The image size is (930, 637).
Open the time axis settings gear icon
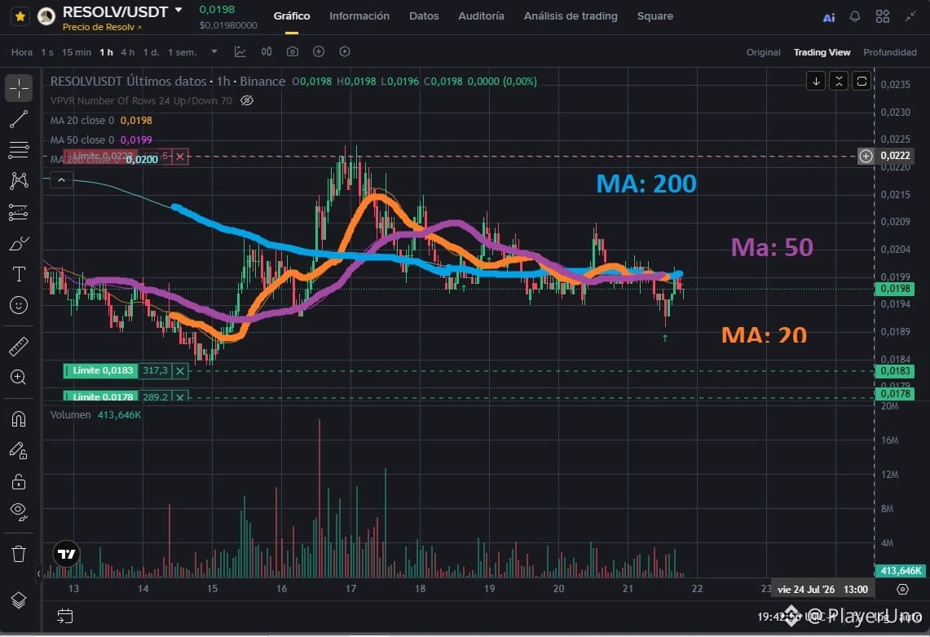902,590
